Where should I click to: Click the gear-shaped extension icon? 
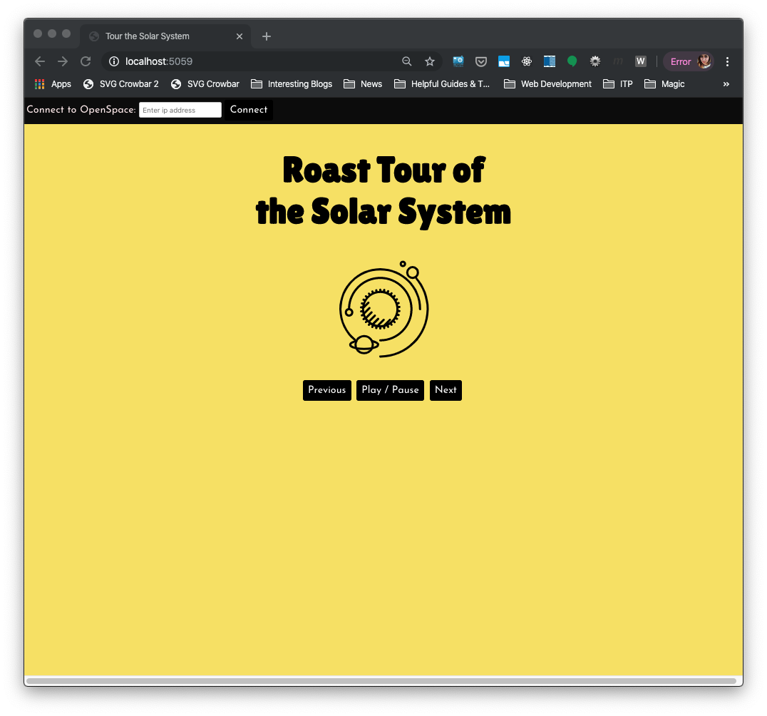594,61
